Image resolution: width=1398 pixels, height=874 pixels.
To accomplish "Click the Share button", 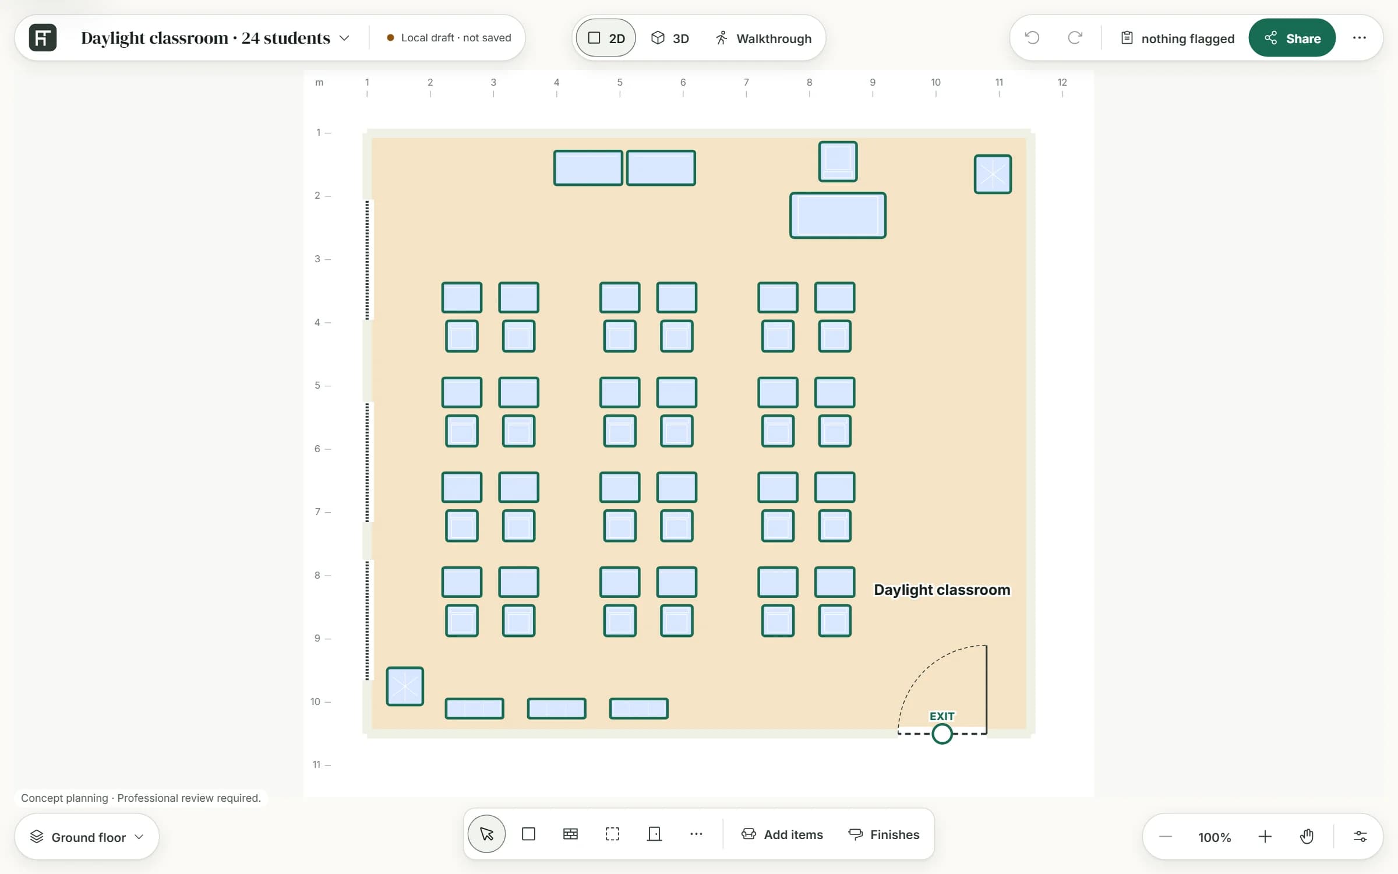I will coord(1292,38).
